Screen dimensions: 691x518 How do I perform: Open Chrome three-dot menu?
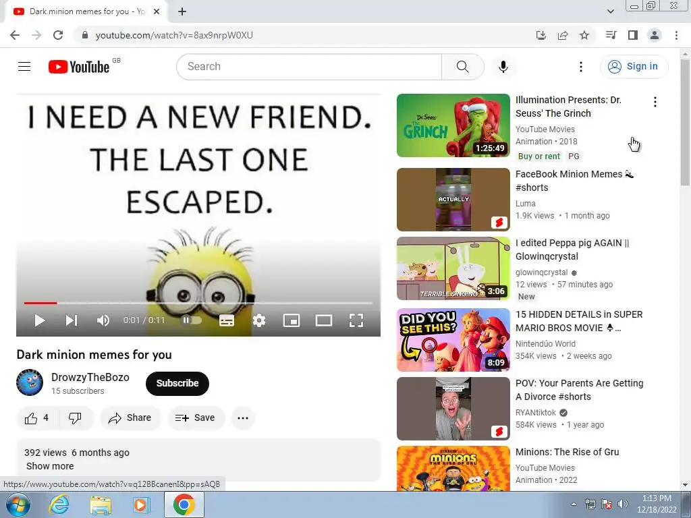[x=676, y=35]
